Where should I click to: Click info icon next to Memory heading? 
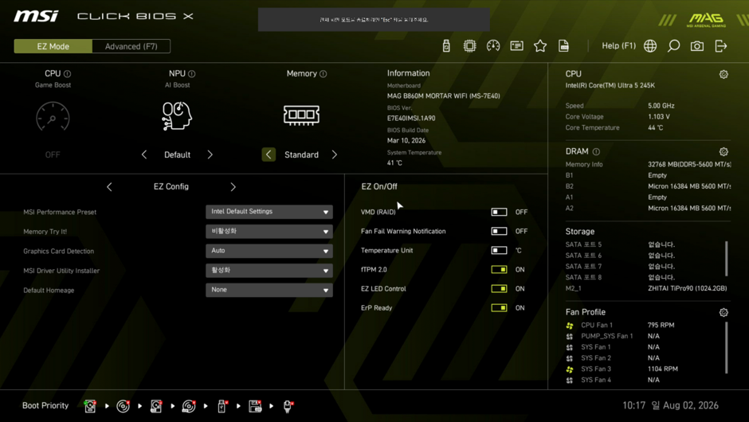coord(323,74)
